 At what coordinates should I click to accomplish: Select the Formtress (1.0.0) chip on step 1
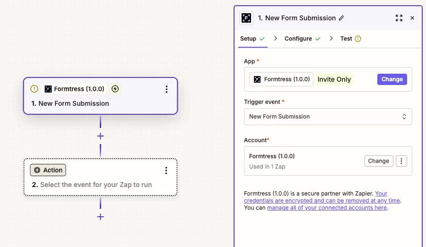click(75, 89)
